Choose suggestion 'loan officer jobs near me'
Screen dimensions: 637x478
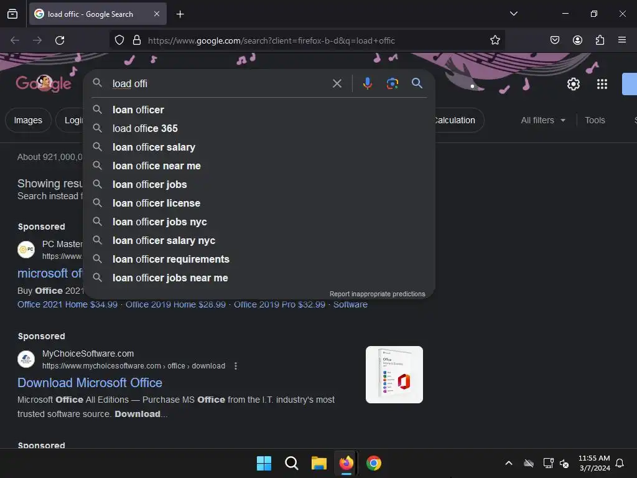[259, 278]
